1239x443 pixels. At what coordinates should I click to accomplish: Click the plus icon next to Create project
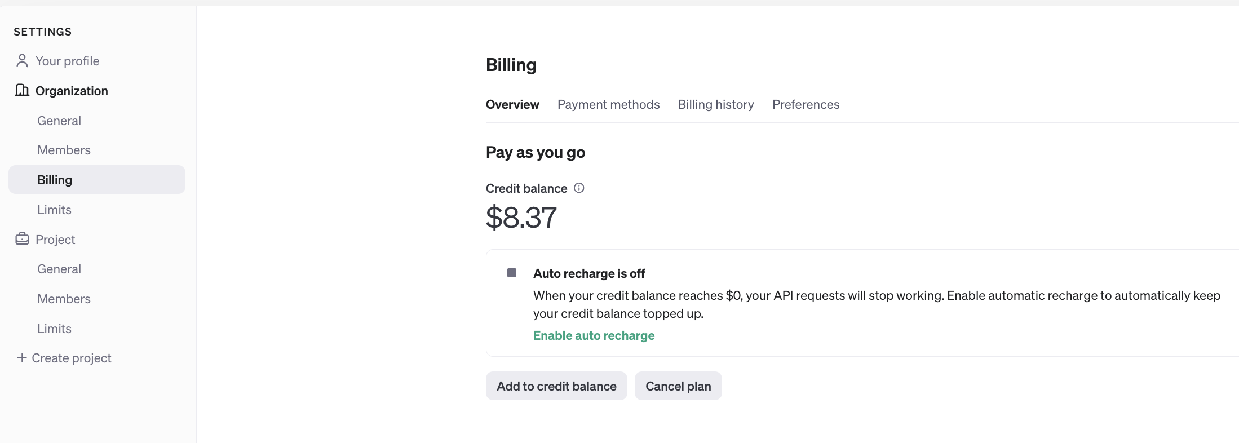(22, 358)
